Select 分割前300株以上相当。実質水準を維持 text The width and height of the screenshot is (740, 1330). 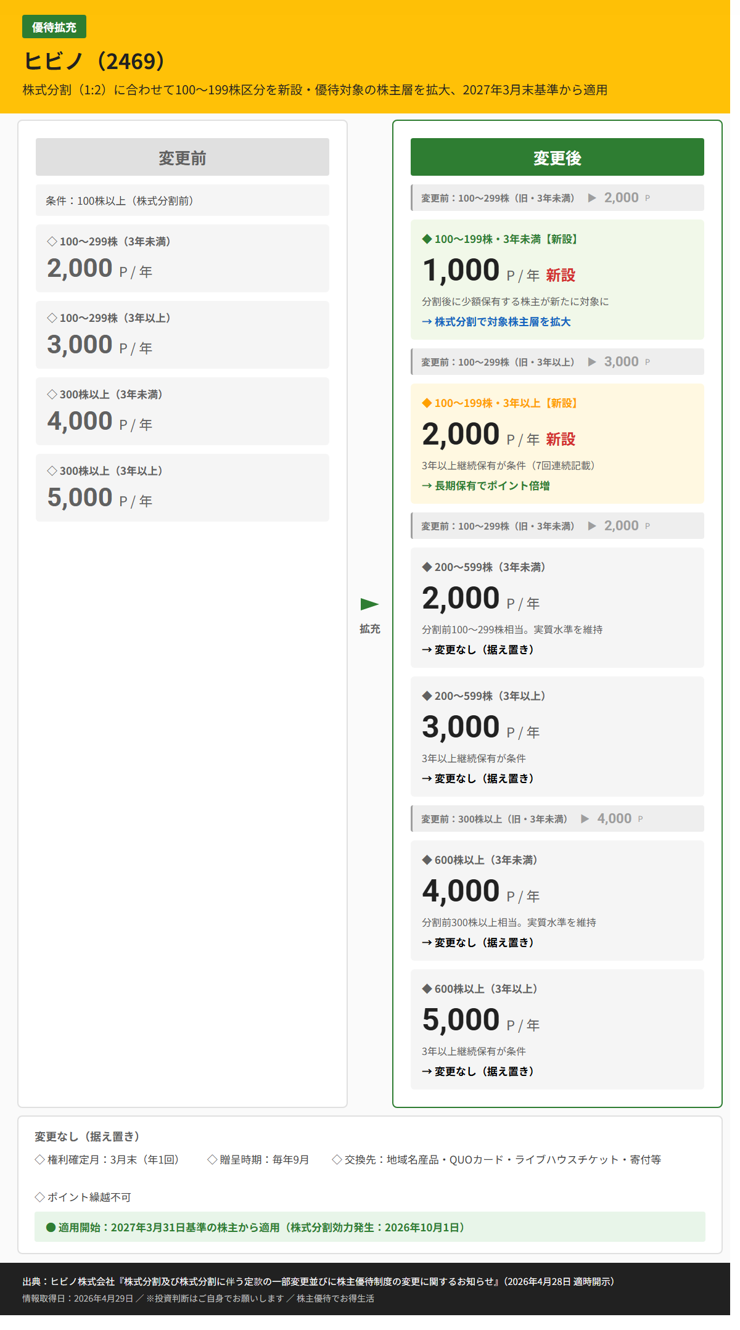click(509, 922)
